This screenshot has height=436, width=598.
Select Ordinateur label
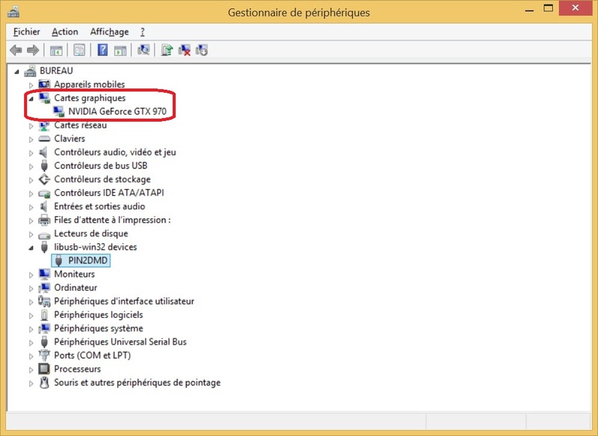click(x=75, y=288)
